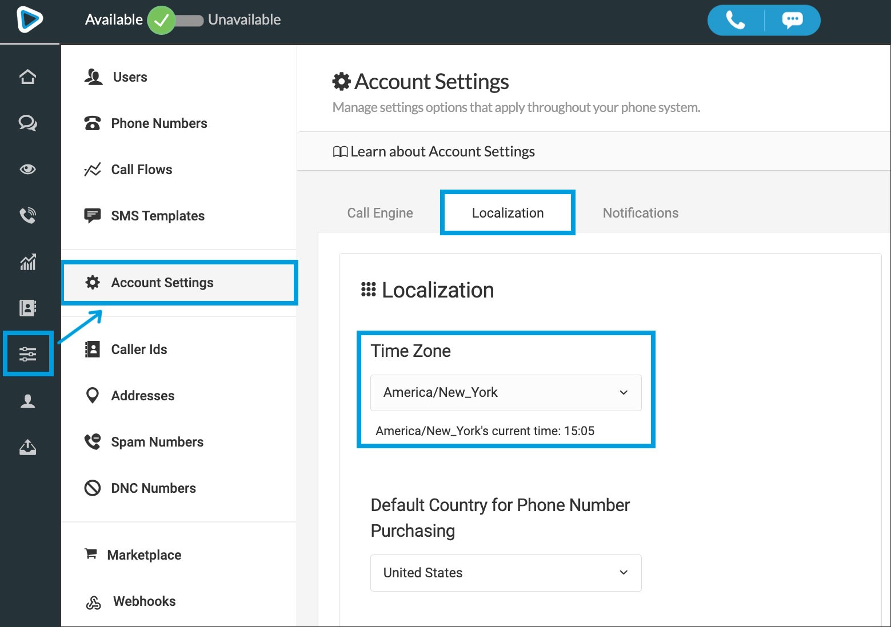Screen dimensions: 891x627
Task: Click the eye monitoring sidebar icon
Action: pos(27,169)
